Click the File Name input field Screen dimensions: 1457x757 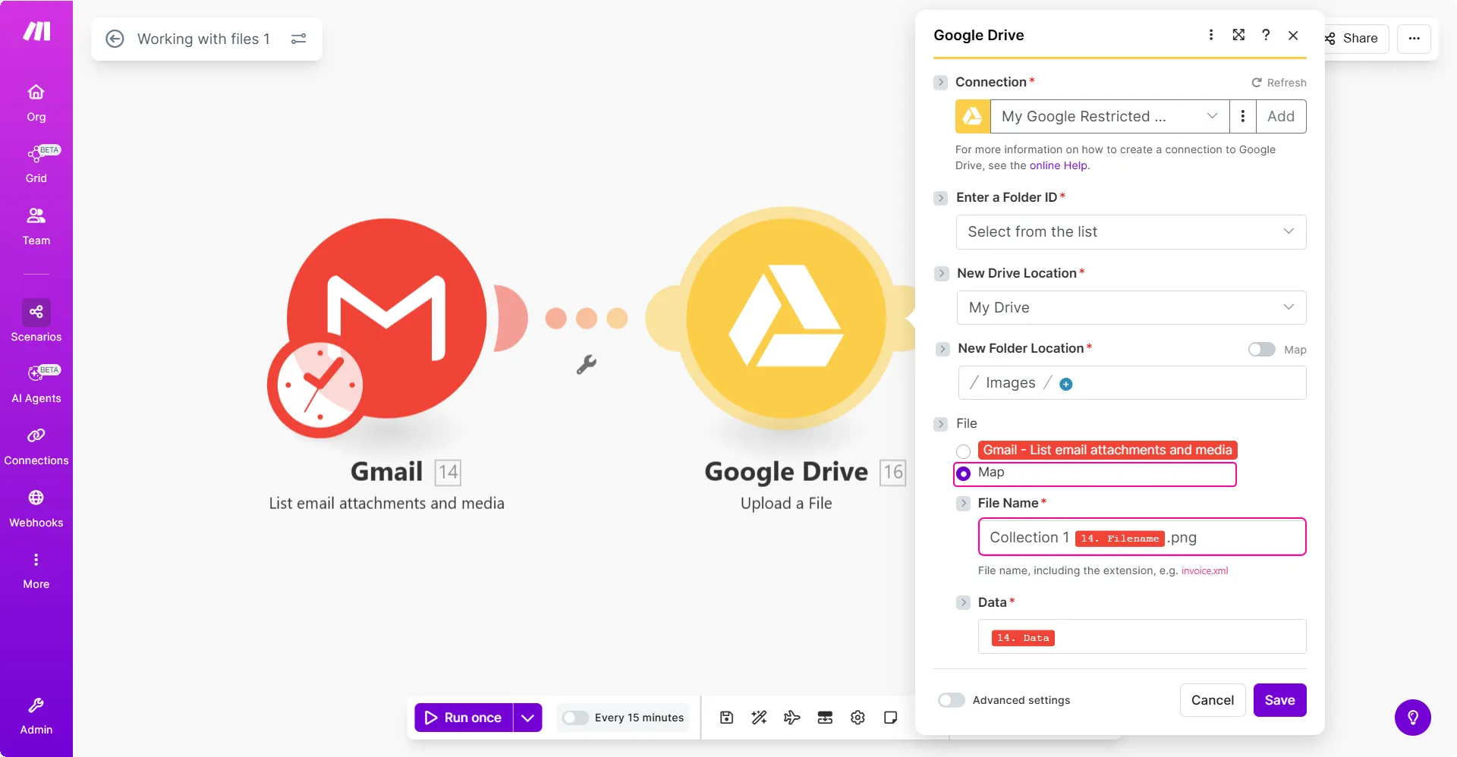pyautogui.click(x=1142, y=537)
